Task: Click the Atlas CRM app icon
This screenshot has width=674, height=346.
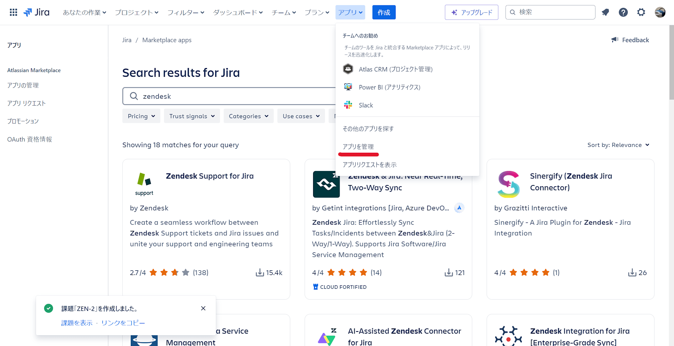Action: click(348, 69)
